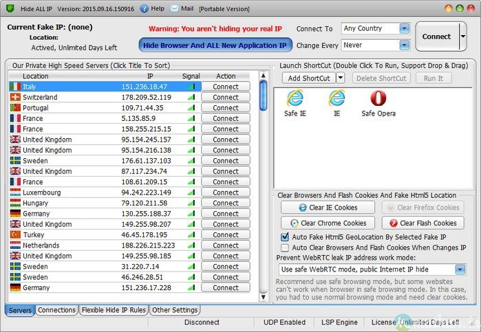Click the Hide ALL IP shield logo icon
This screenshot has width=481, height=332.
[10, 8]
